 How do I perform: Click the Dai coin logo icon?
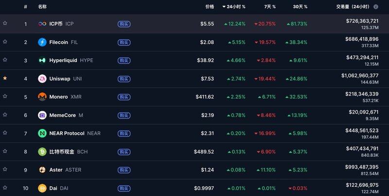(x=42, y=188)
